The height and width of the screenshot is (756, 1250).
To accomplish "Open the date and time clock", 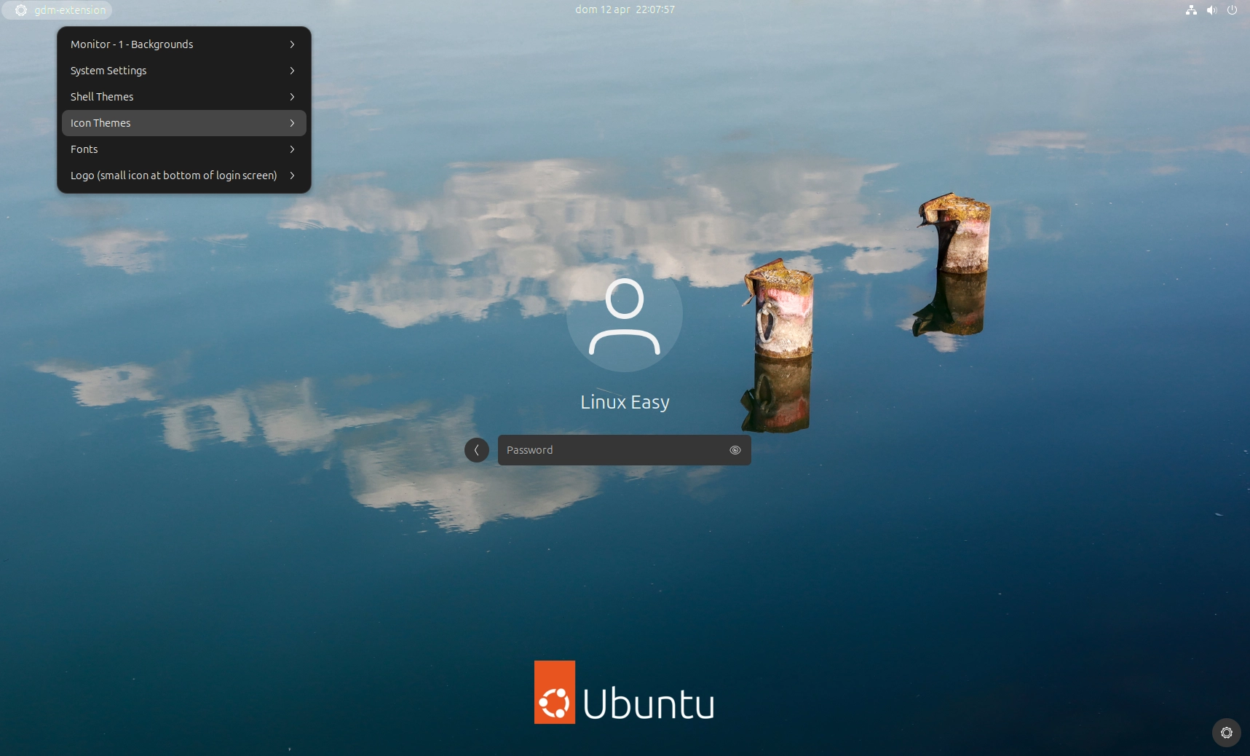I will click(625, 10).
